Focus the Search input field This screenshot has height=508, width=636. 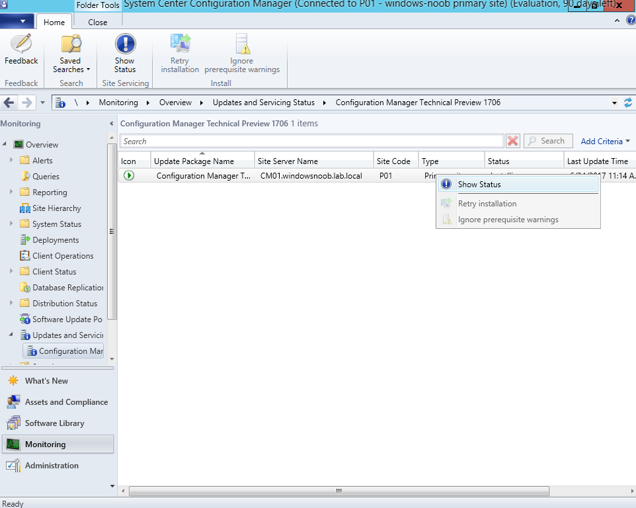[x=311, y=141]
